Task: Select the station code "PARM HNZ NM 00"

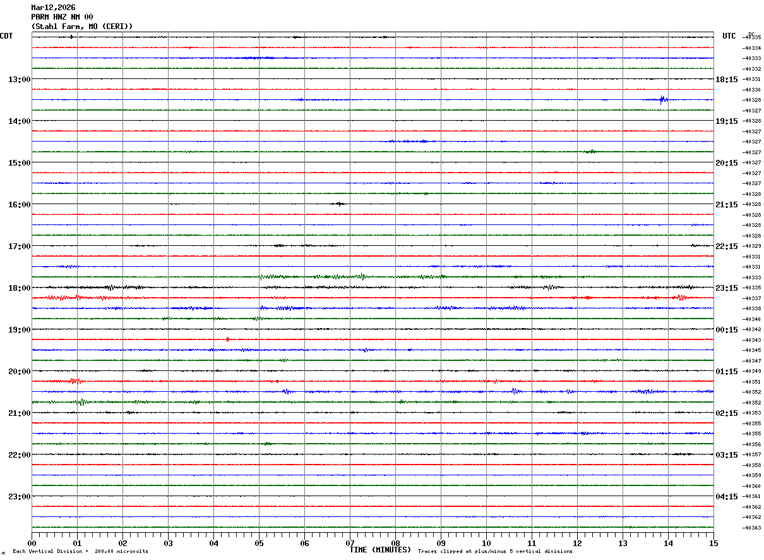Action: click(x=62, y=17)
